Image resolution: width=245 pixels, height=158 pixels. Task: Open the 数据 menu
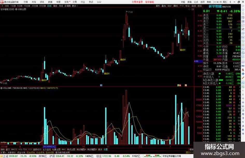(50, 2)
